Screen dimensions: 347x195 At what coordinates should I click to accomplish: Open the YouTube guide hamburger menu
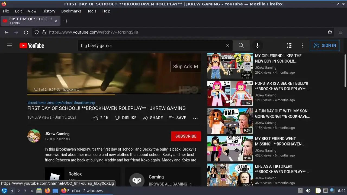point(10,45)
